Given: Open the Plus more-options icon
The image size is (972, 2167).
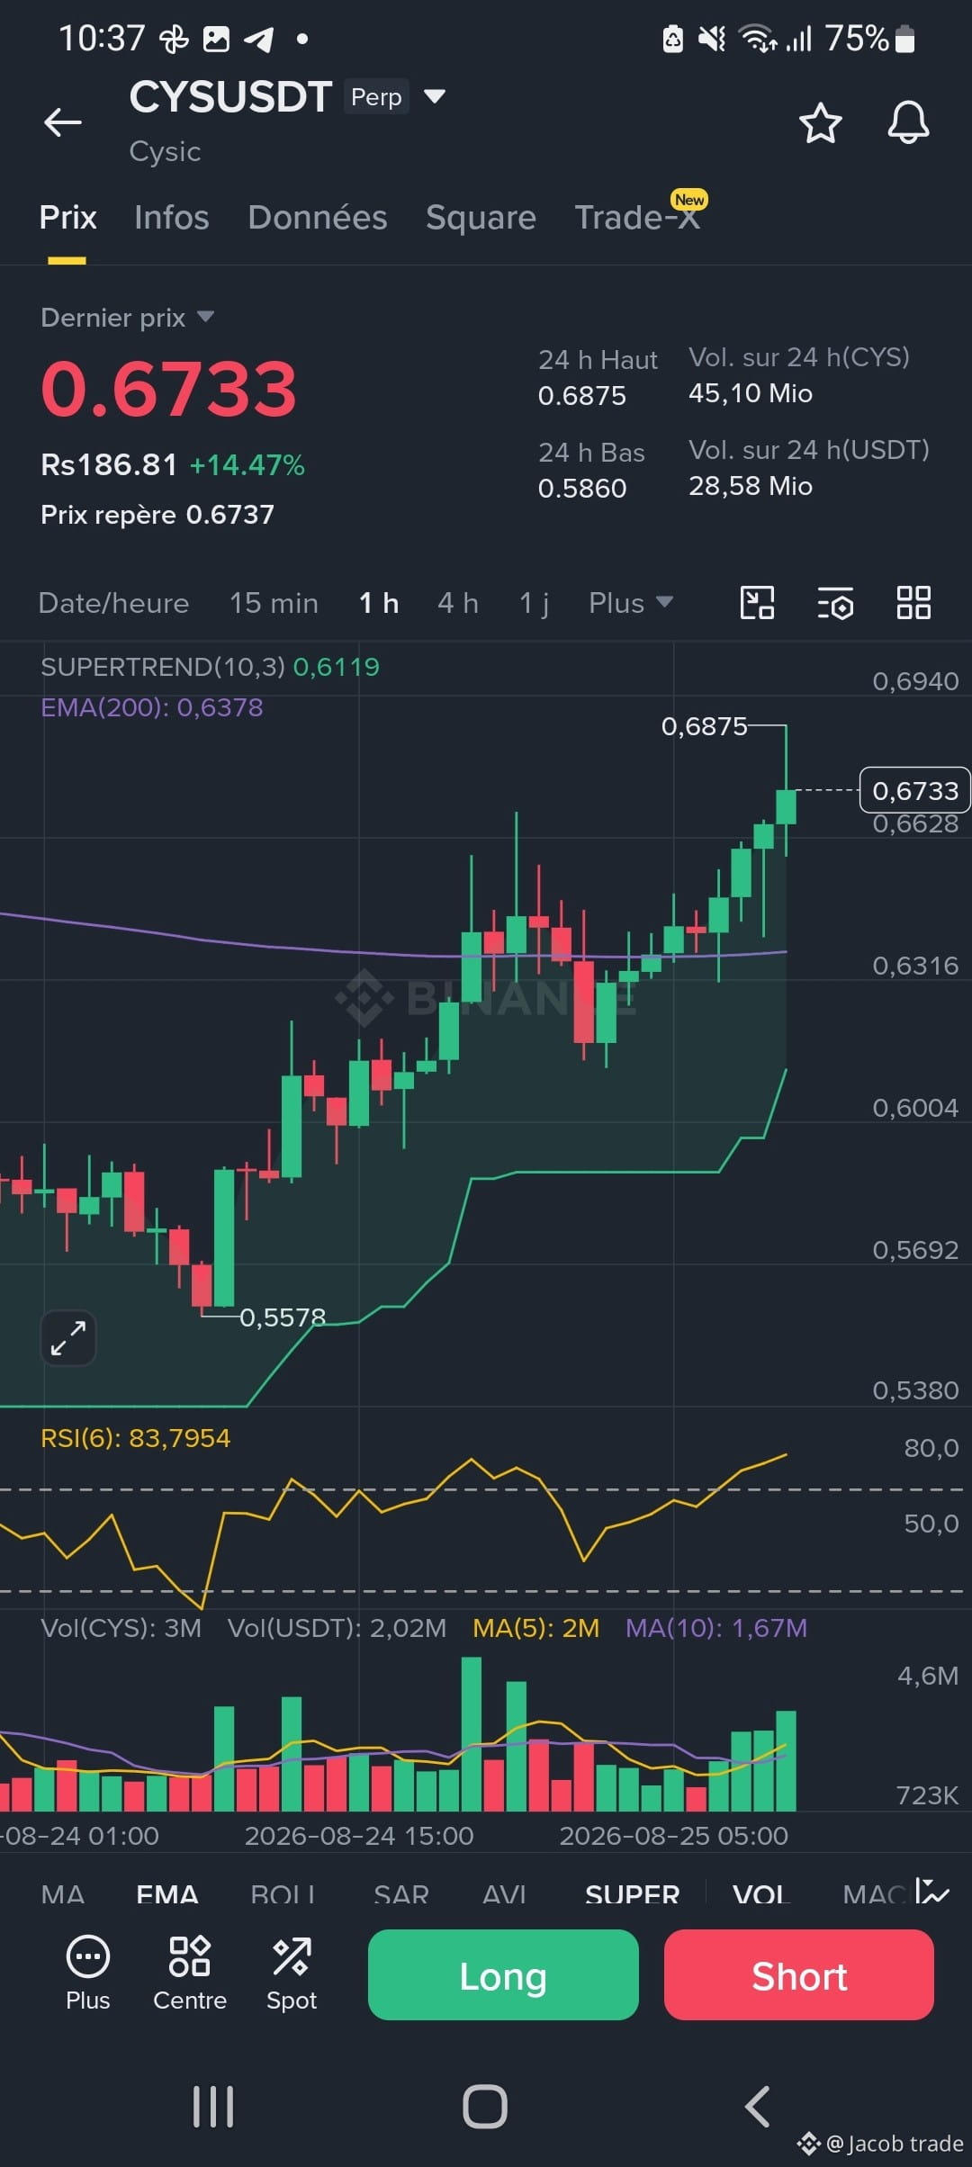Looking at the screenshot, I should (87, 1973).
